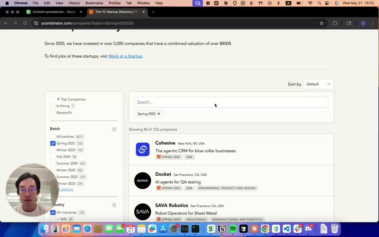The image size is (379, 237).
Task: Expand the B2B industry subtree
Action: pos(58,219)
